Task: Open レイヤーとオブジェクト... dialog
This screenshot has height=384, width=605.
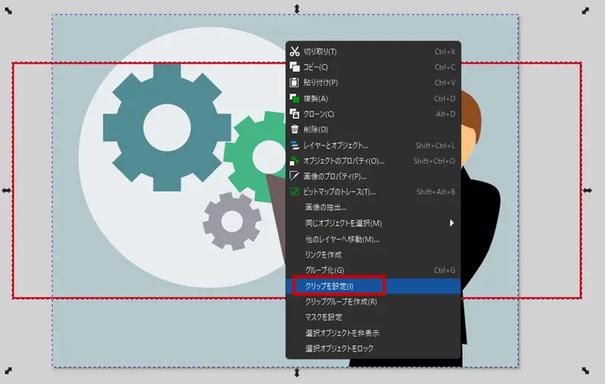Action: 373,146
